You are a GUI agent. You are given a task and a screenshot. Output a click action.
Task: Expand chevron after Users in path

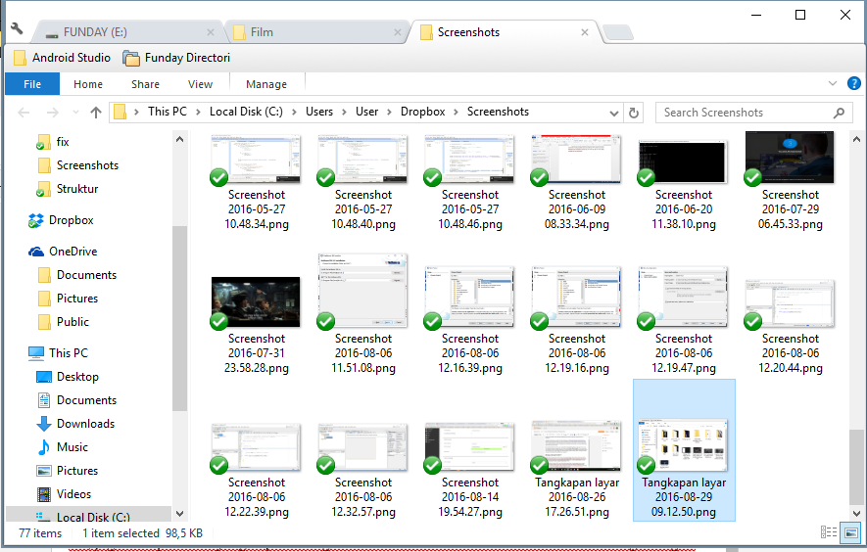[x=344, y=113]
